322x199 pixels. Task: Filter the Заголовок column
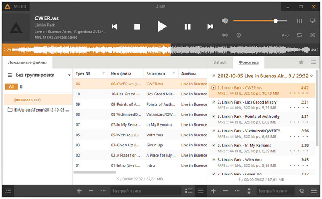click(x=174, y=73)
